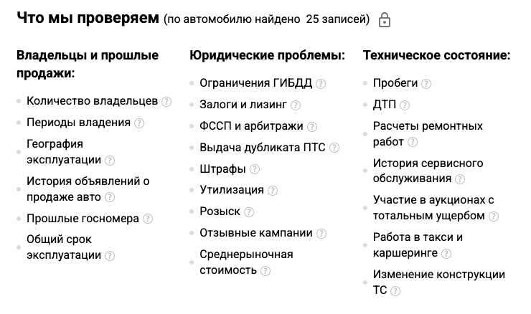The width and height of the screenshot is (531, 314).
Task: Show hint for ФССП и арбитражи
Action: coord(311,127)
